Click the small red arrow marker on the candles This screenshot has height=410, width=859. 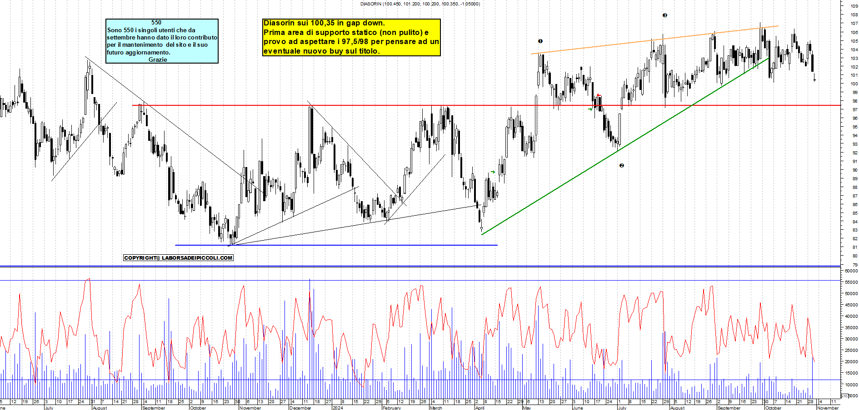[599, 95]
